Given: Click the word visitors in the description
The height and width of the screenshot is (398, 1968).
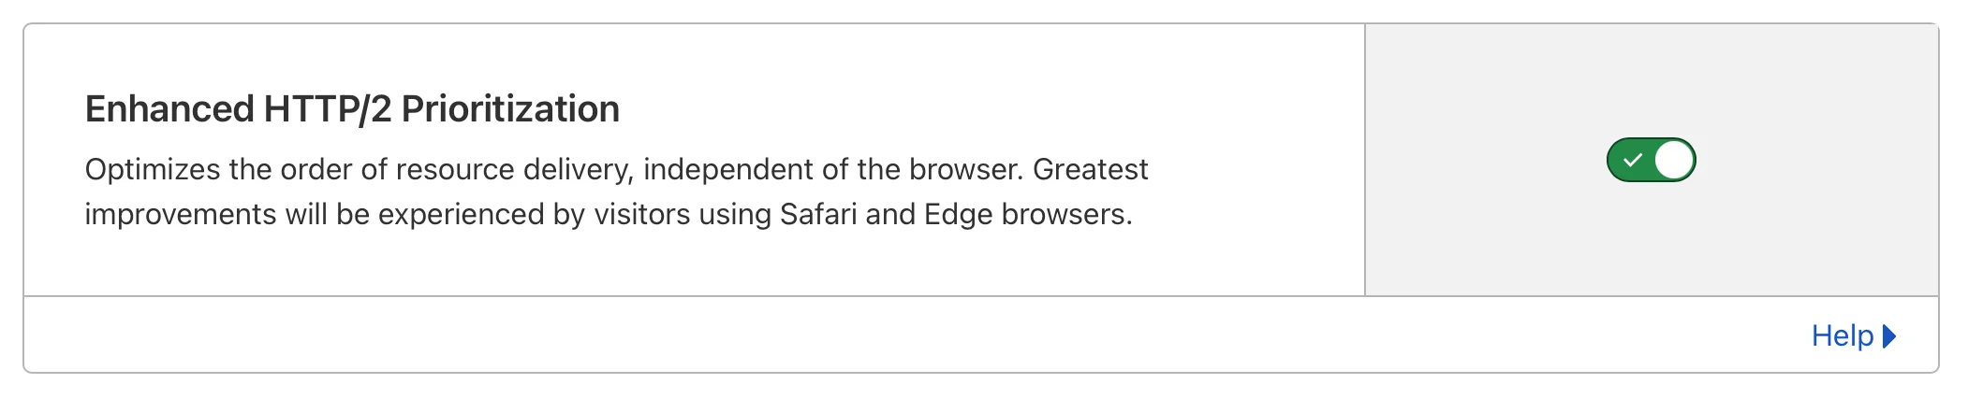Looking at the screenshot, I should click(642, 215).
